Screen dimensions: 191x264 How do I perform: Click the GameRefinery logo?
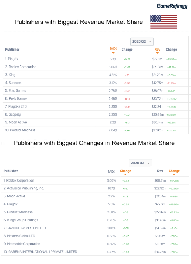point(172,6)
